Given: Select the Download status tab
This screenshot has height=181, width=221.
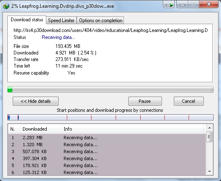Looking at the screenshot, I should pyautogui.click(x=27, y=20).
